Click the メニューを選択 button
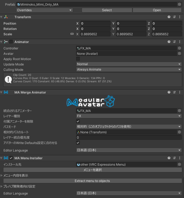Image resolution: width=184 pixels, height=198 pixels. click(92, 170)
